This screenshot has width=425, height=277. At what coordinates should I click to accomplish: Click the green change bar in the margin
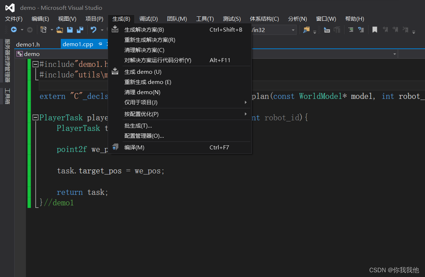(29, 145)
